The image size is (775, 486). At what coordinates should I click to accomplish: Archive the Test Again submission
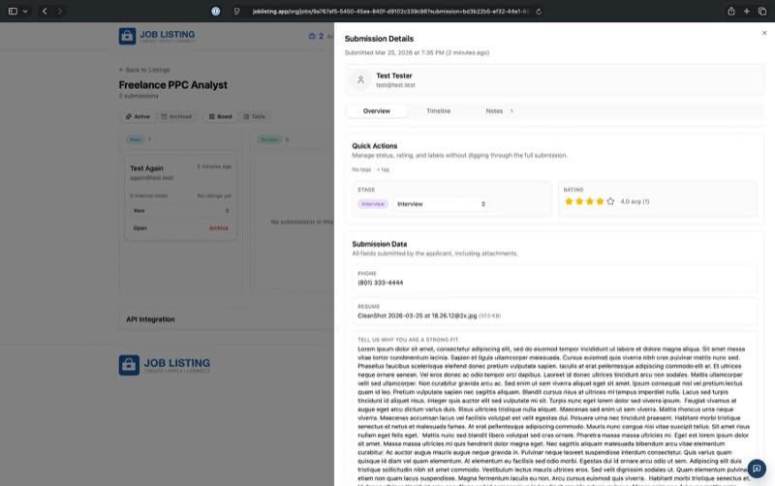[219, 228]
